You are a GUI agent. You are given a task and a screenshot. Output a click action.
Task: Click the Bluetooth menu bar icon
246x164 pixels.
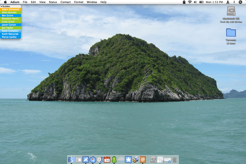tap(234, 2)
